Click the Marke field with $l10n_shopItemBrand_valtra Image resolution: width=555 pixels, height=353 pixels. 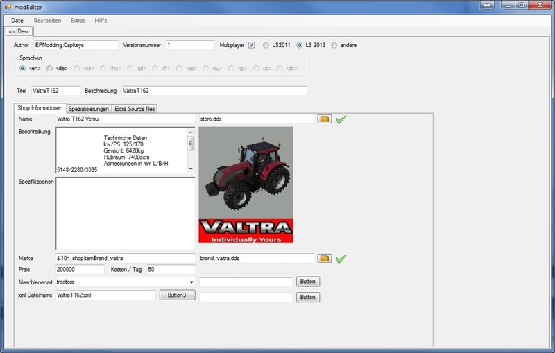tap(126, 258)
